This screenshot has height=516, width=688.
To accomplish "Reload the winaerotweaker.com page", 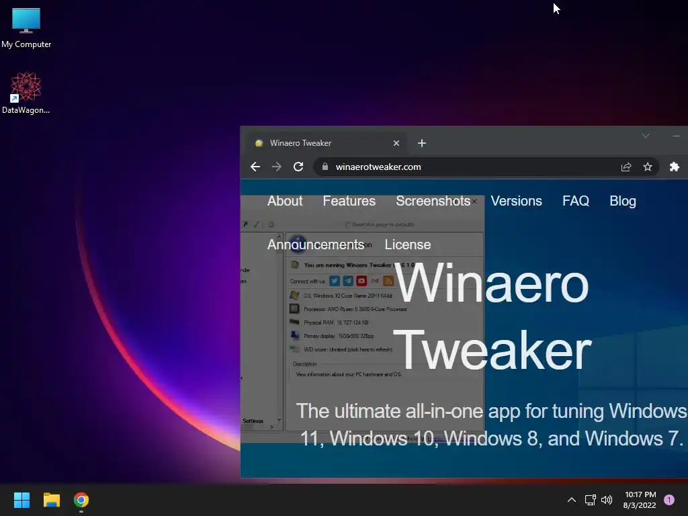I will [x=298, y=167].
